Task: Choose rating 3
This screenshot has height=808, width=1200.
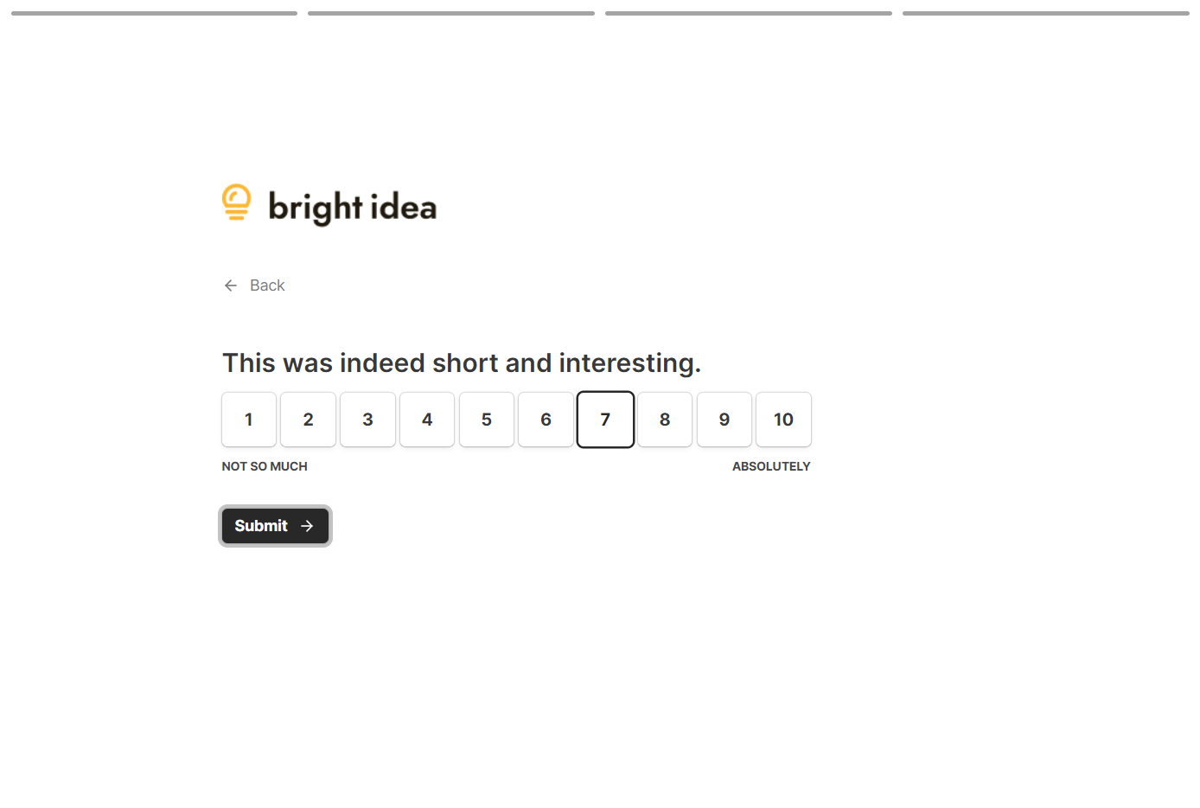Action: 368,420
